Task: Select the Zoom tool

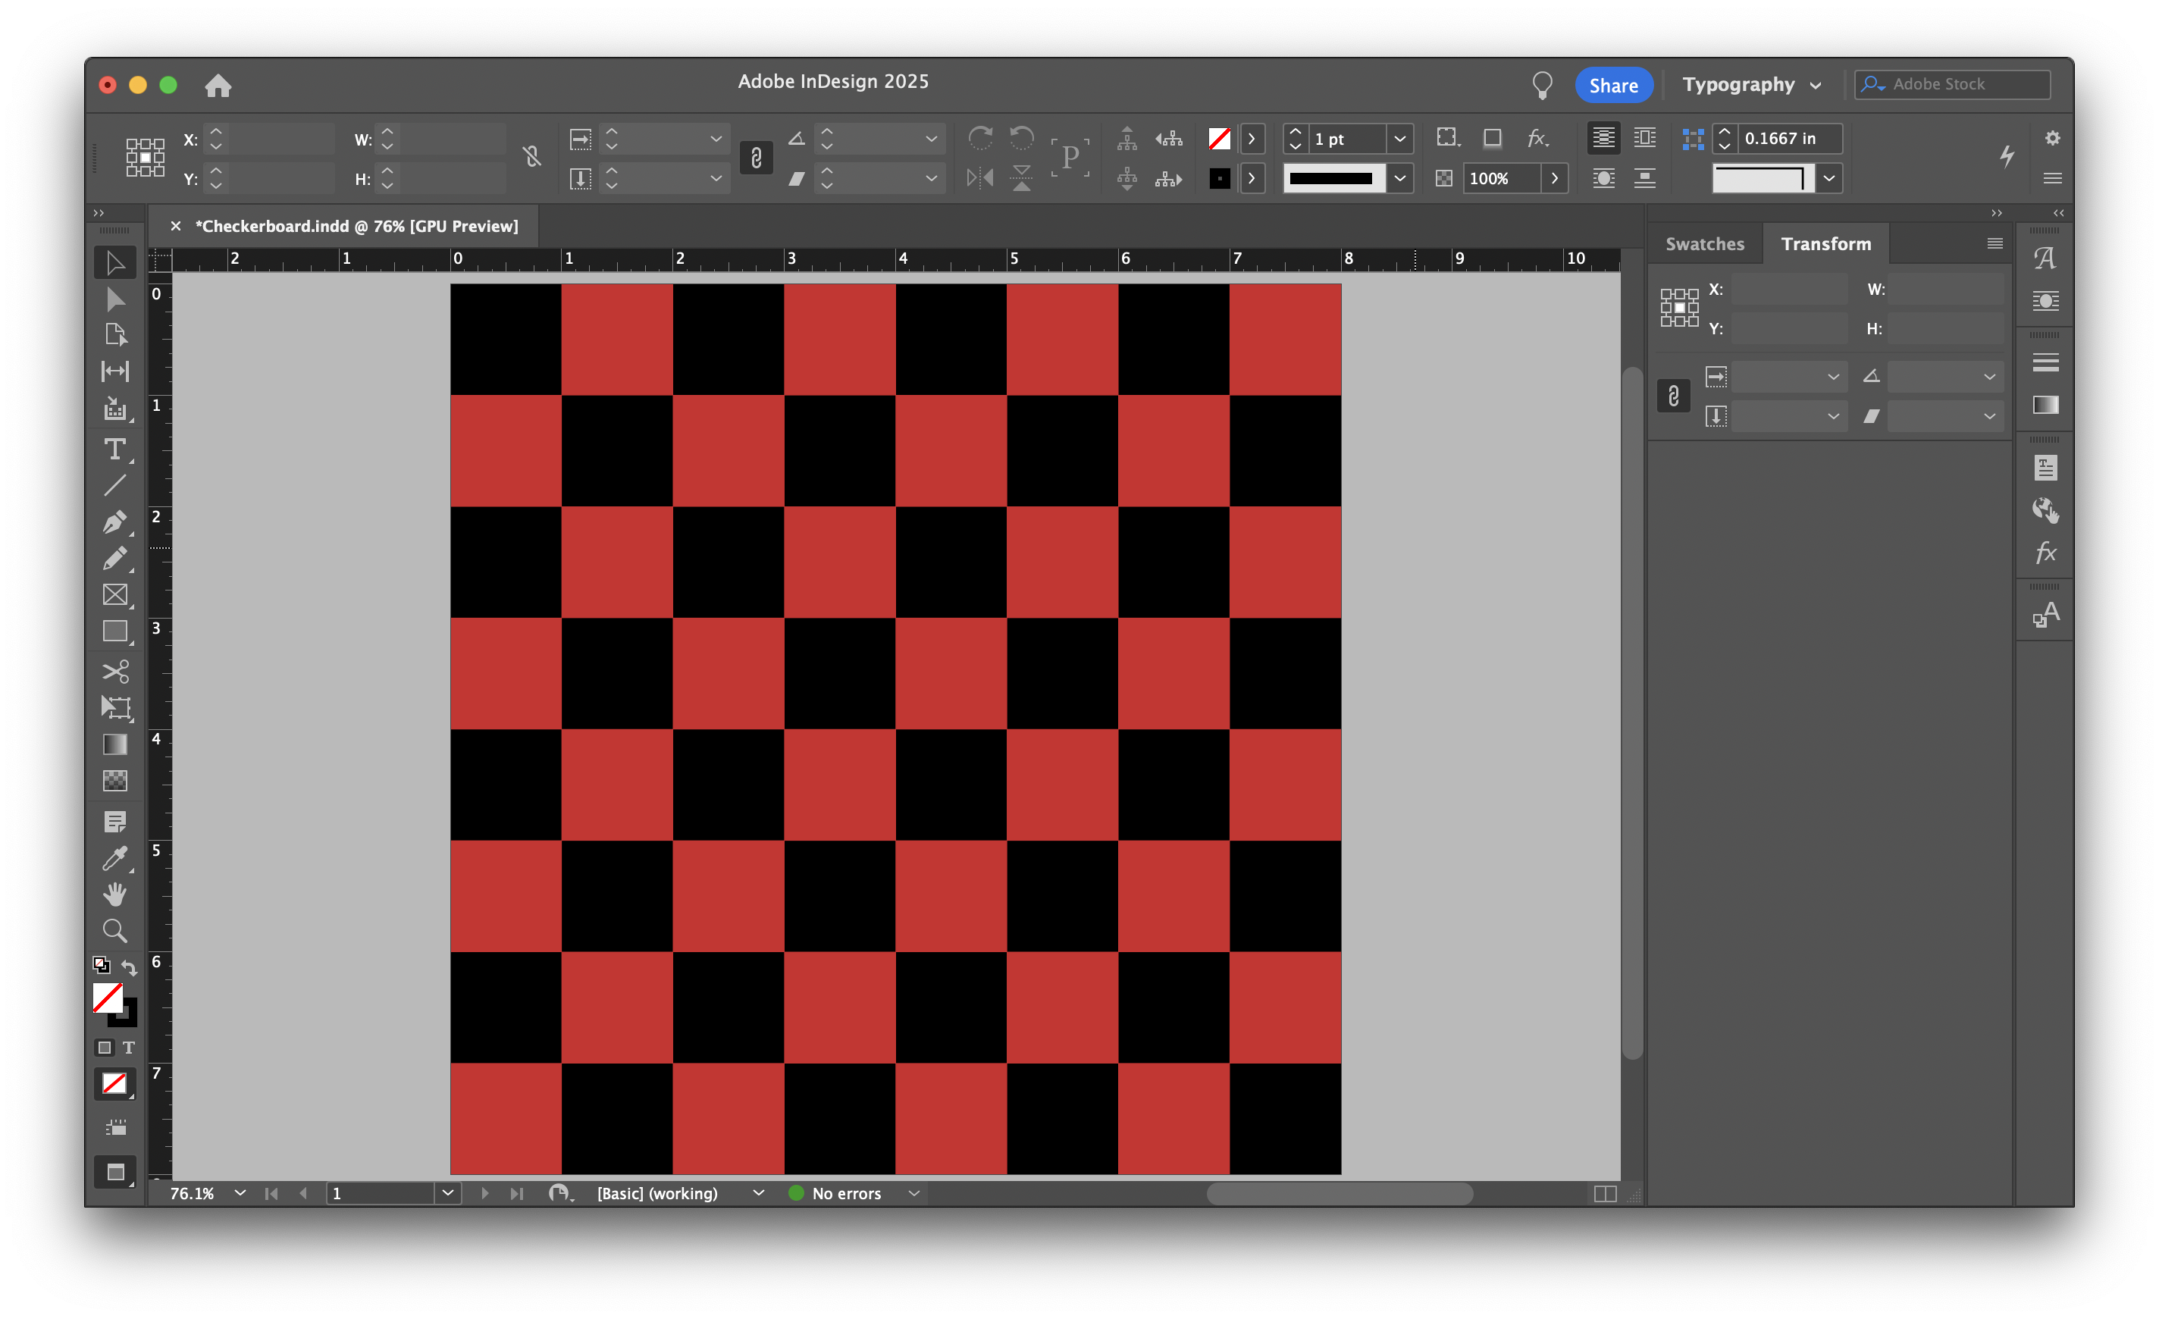Action: (114, 931)
